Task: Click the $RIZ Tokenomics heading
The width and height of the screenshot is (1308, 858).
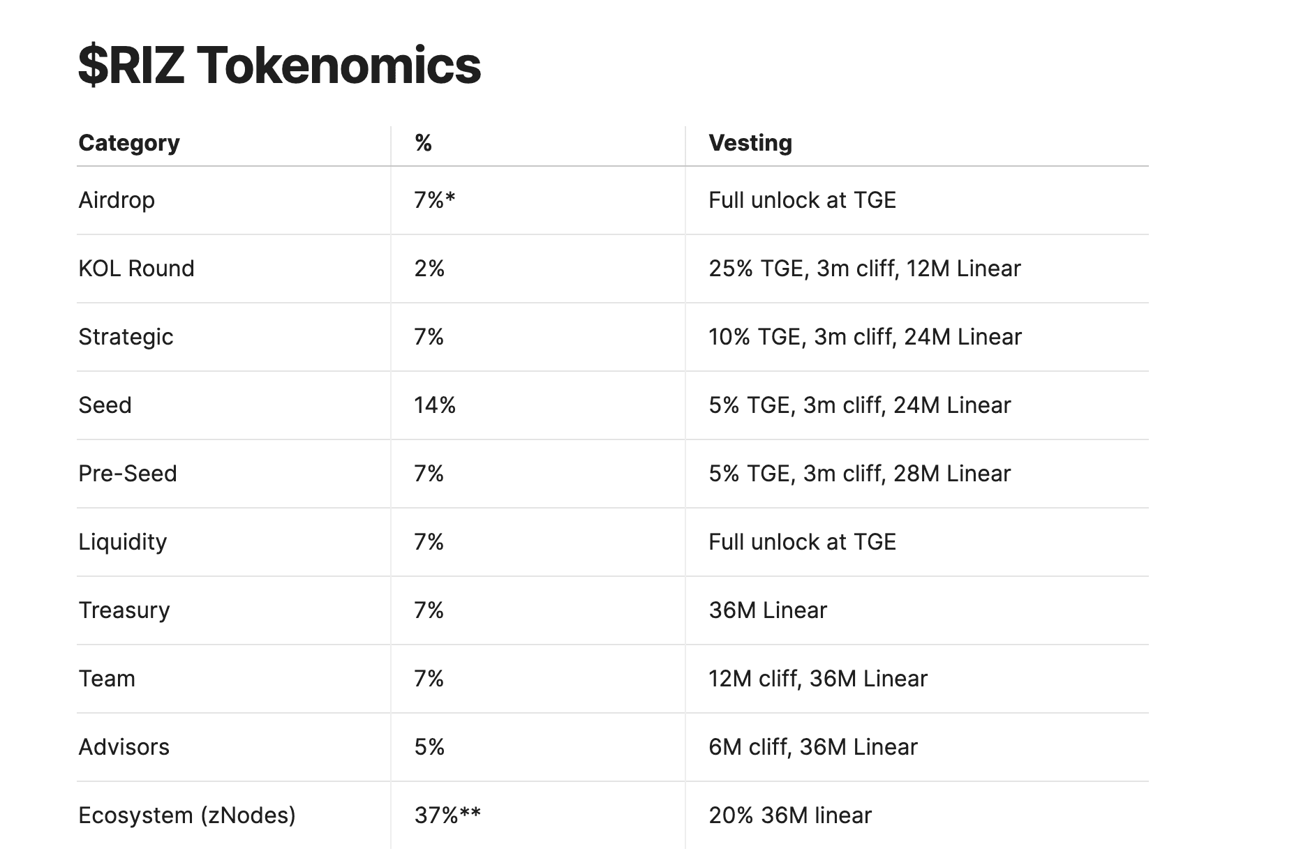Action: coord(279,66)
